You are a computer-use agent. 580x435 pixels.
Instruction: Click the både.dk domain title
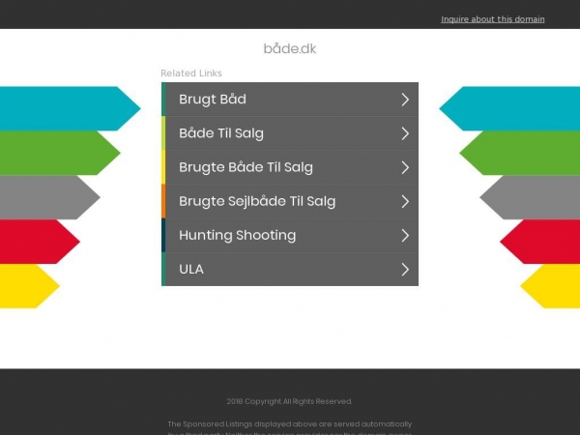[x=290, y=48]
